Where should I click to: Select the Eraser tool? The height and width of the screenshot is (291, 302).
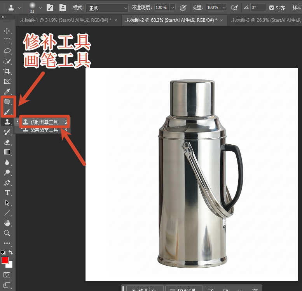point(7,142)
